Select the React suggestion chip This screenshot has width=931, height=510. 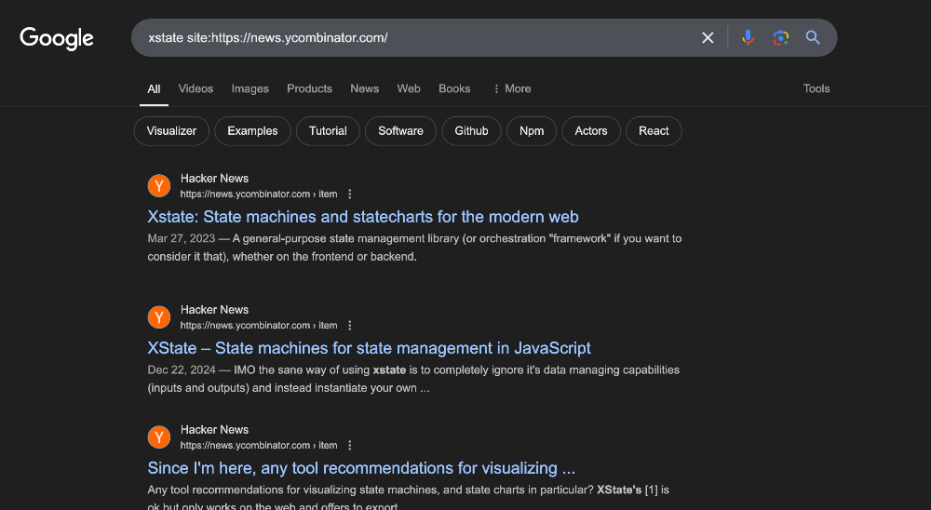(x=653, y=131)
